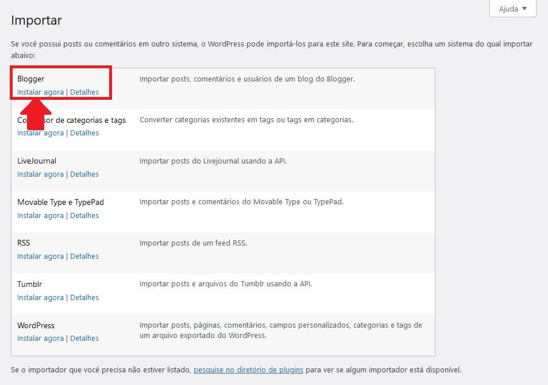The image size is (548, 385).
Task: Click Instalar agora for LiveJournal
Action: (41, 174)
